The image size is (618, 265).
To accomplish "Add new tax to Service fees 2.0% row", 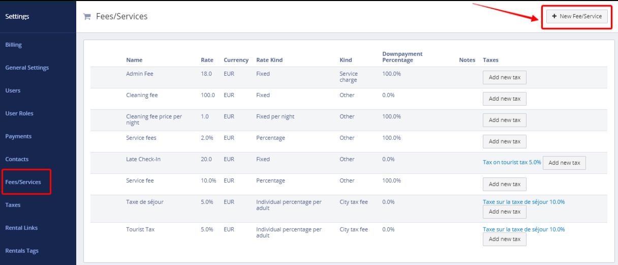I will [x=504, y=141].
